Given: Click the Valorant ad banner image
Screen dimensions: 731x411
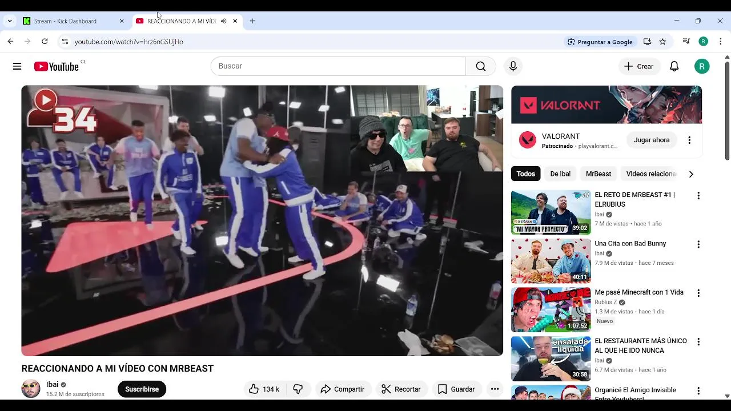Looking at the screenshot, I should [x=607, y=104].
